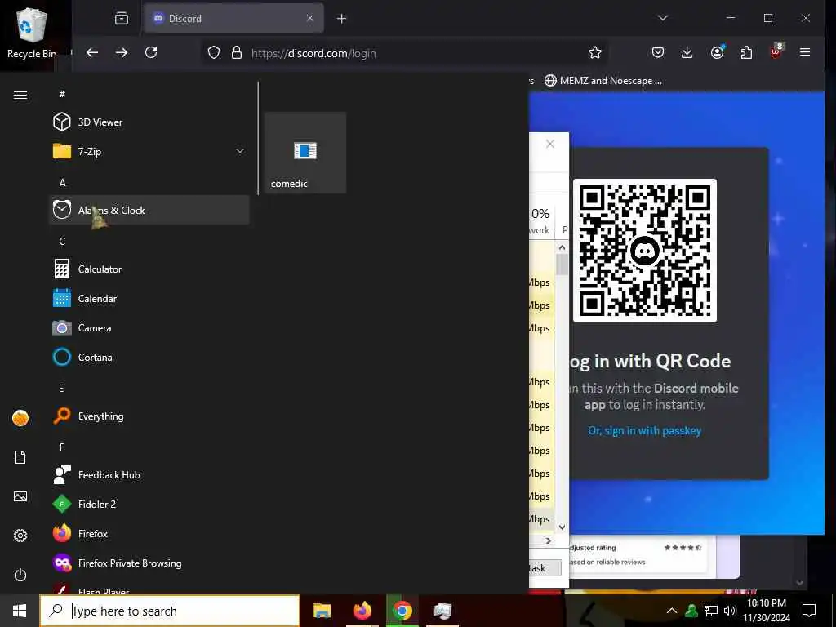Focus the taskbar search box
This screenshot has width=836, height=627.
(170, 611)
